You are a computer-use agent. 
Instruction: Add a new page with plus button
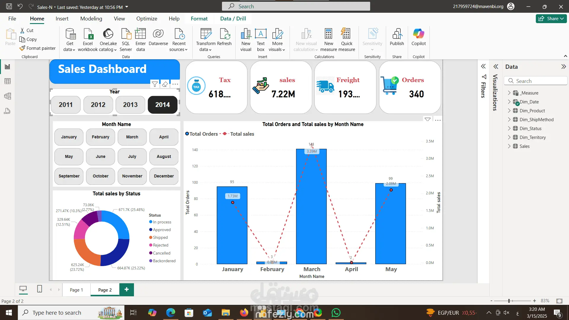pos(127,289)
